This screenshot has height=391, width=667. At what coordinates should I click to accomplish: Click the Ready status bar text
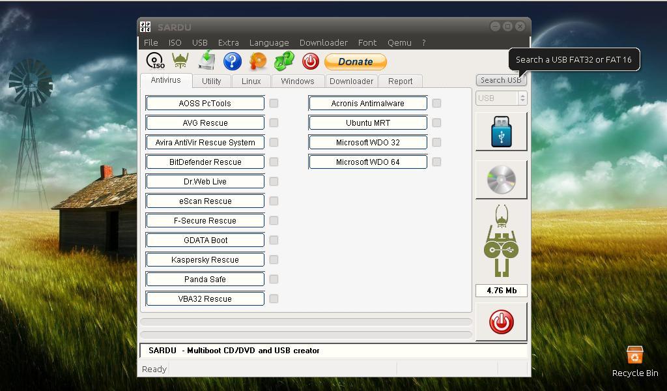click(154, 369)
